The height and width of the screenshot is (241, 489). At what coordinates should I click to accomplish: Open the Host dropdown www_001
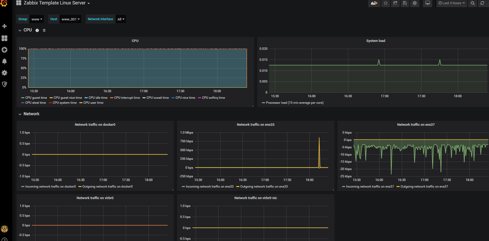pos(70,19)
